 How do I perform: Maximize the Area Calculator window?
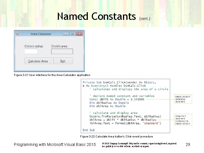[73, 34]
